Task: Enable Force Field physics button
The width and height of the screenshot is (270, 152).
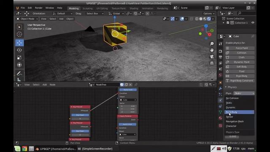Action: point(240,48)
